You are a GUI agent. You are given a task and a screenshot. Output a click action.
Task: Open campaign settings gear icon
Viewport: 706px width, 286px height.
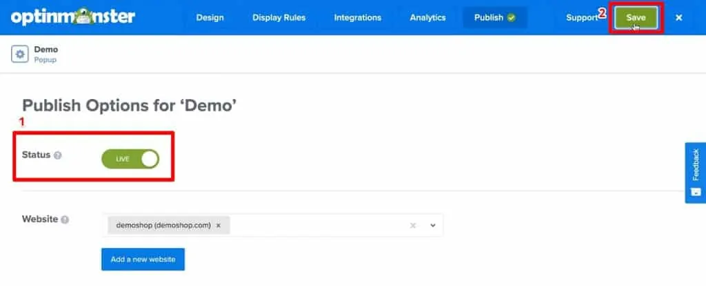pyautogui.click(x=20, y=54)
